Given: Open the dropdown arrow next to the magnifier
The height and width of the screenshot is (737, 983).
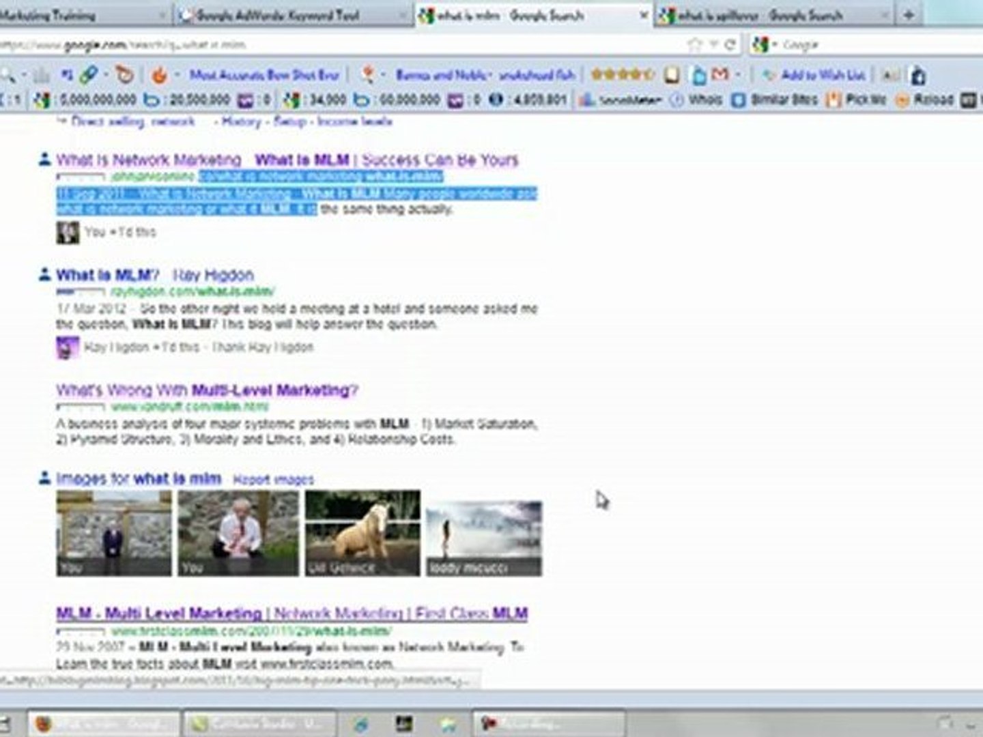Looking at the screenshot, I should click(x=24, y=75).
